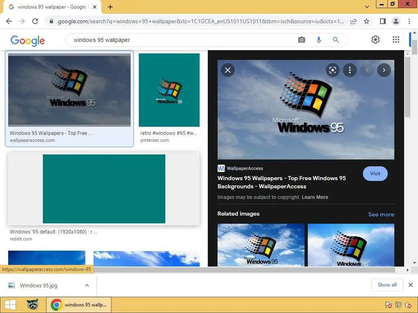Open Google quick settings gear
The width and height of the screenshot is (418, 313).
coord(376,40)
